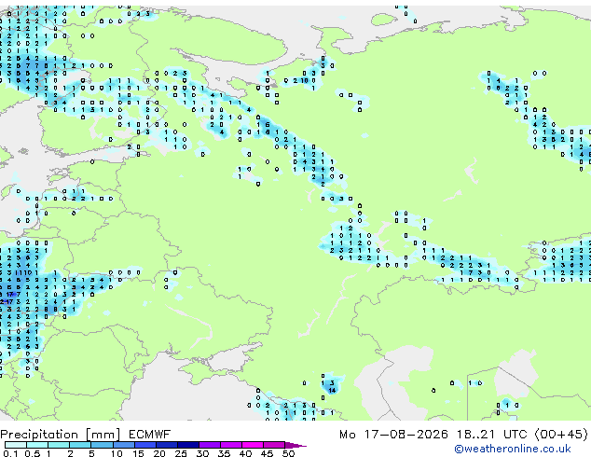
Task: Select the legend swatch between 35 and 40
Action: tap(231, 445)
